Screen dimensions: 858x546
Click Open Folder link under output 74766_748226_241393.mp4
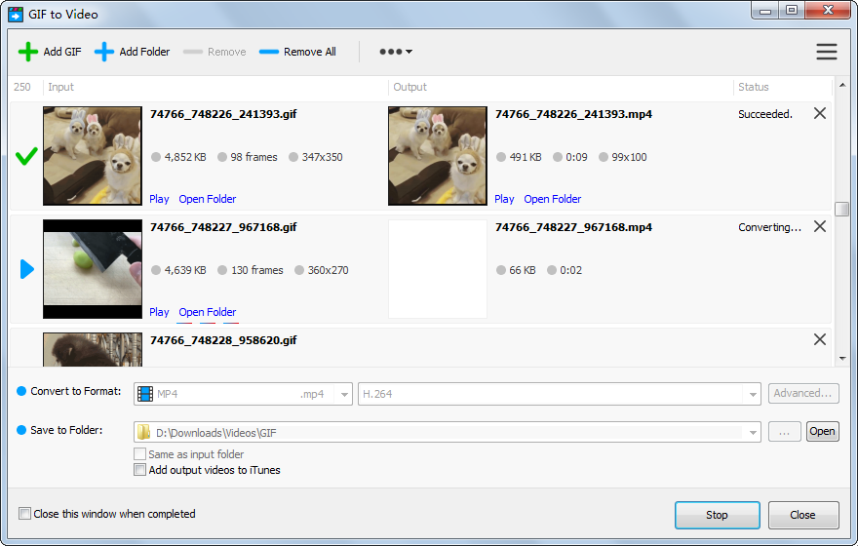point(552,199)
